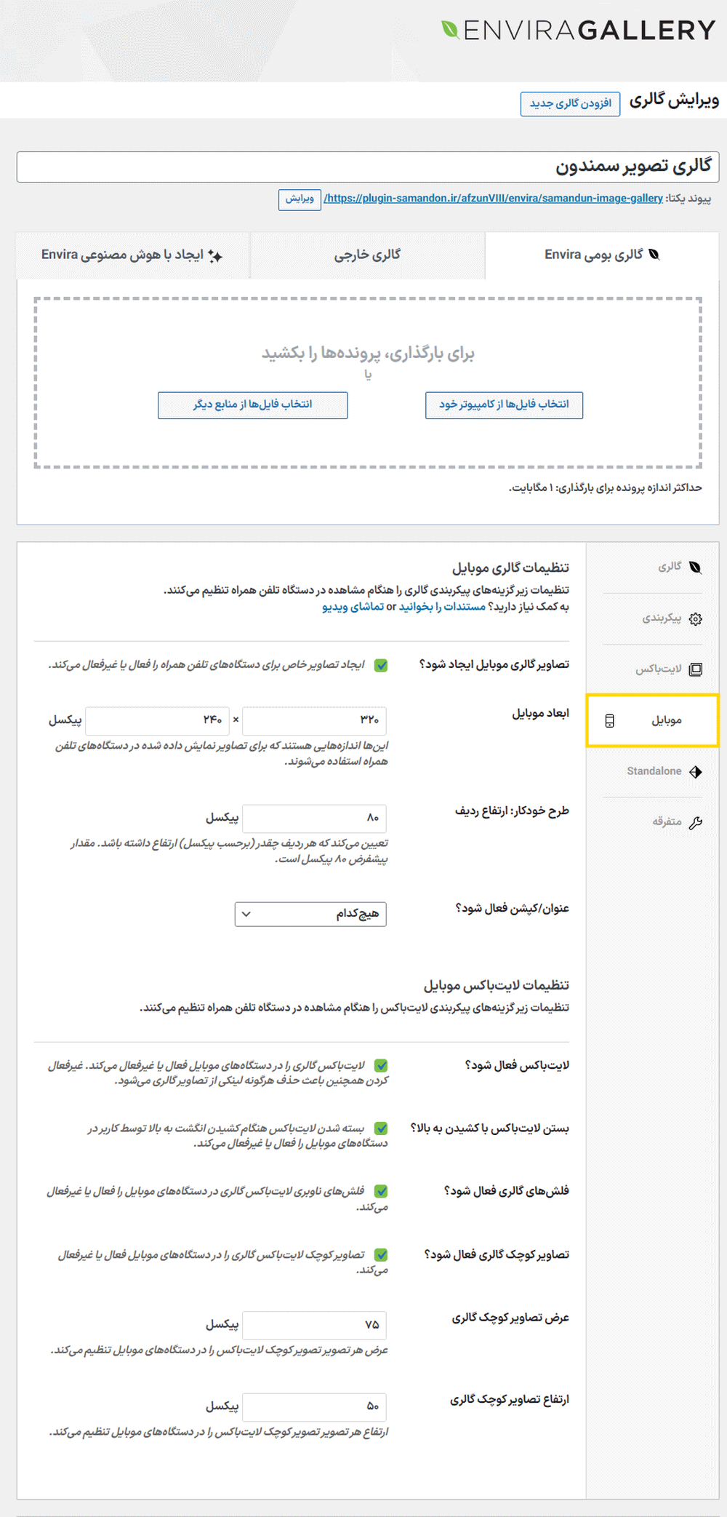
Task: Switch to the گالری بومی Envira tab
Action: click(602, 255)
